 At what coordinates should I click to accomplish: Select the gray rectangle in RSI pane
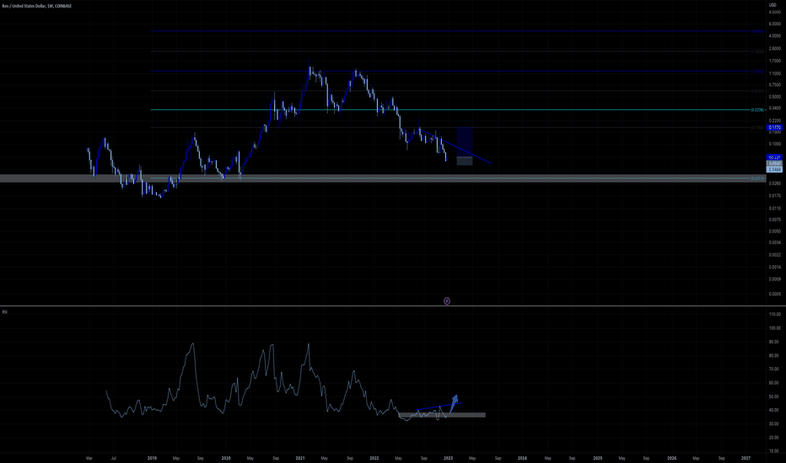pyautogui.click(x=442, y=415)
